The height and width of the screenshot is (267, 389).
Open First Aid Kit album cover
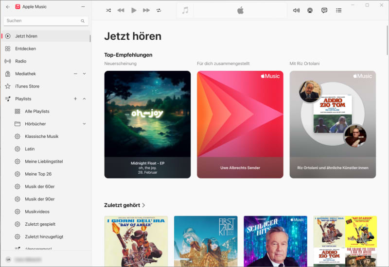coord(206,241)
